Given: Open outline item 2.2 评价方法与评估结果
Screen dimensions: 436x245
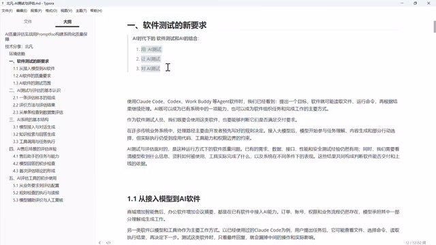Looking at the screenshot, I should 34,105.
